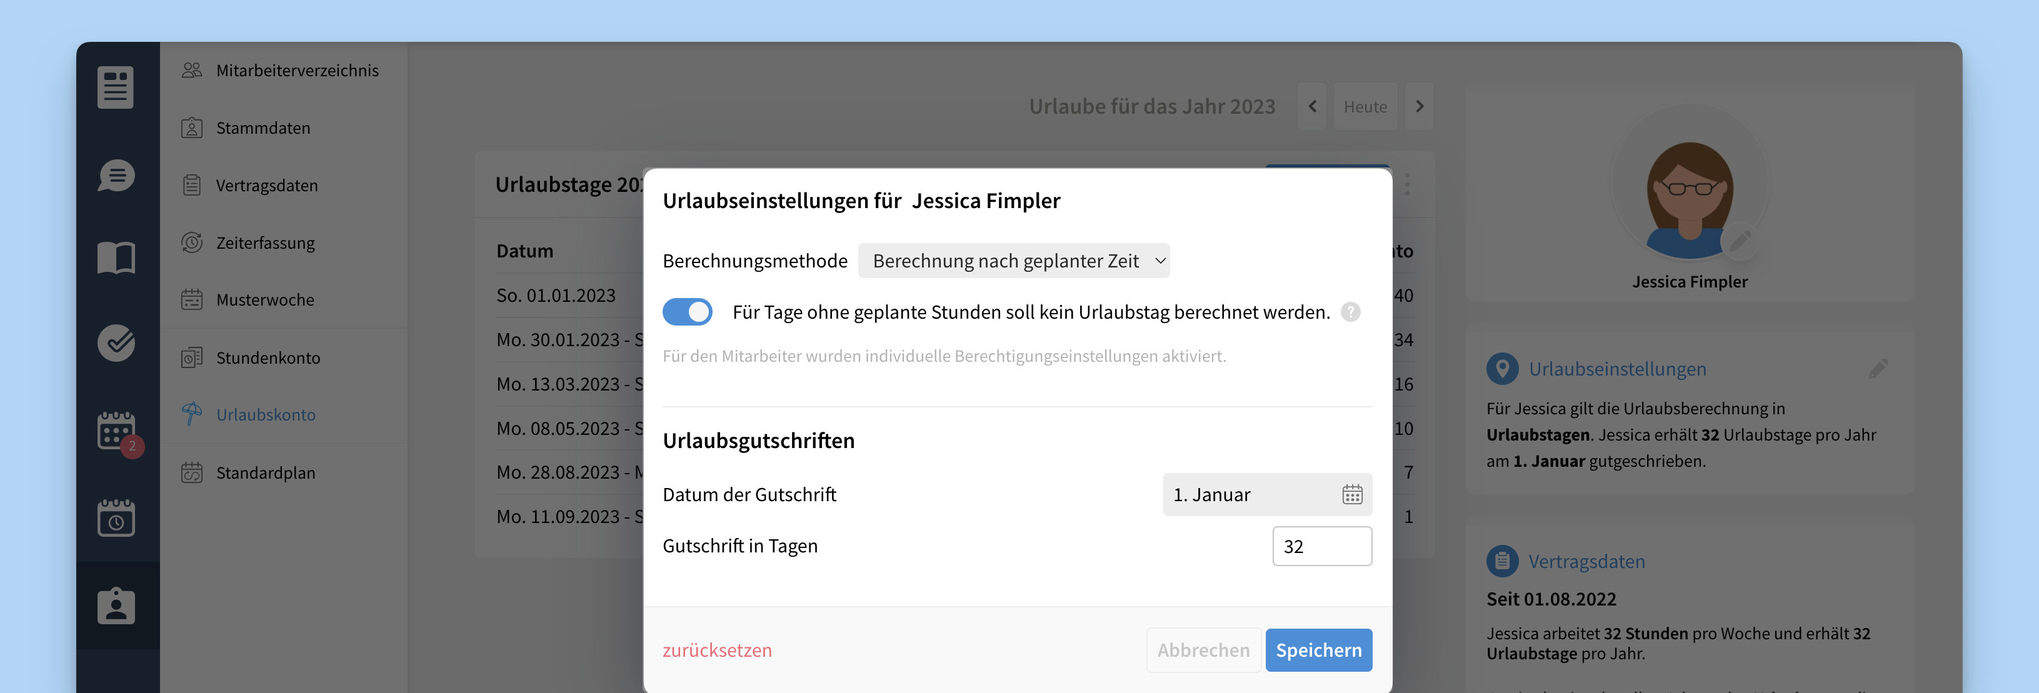The width and height of the screenshot is (2039, 693).
Task: Open the checkmark tasks icon in sidebar
Action: [x=116, y=342]
